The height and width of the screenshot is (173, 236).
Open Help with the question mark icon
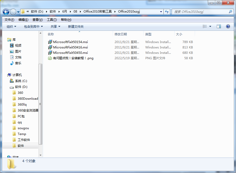click(x=228, y=26)
